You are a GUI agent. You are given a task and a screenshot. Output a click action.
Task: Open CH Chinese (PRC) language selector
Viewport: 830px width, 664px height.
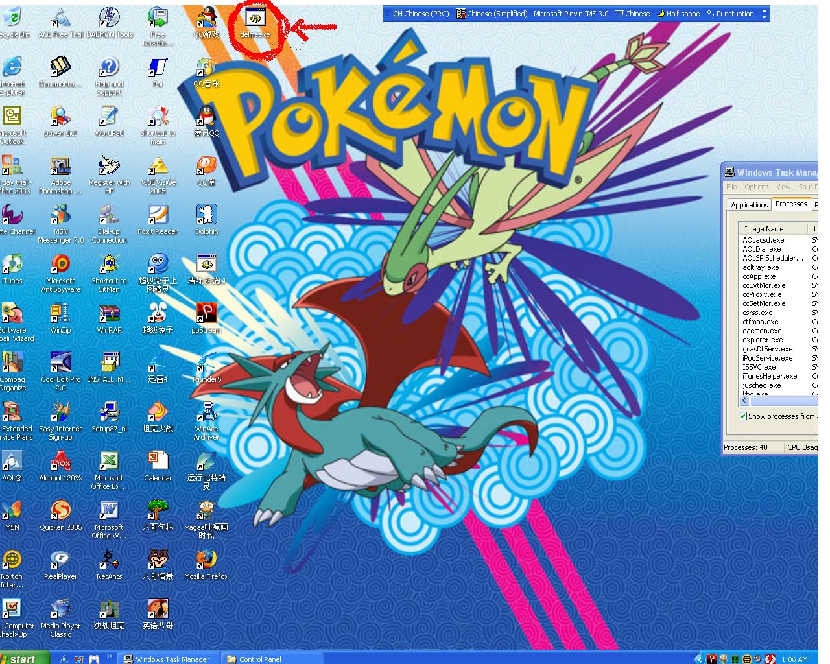tap(420, 14)
